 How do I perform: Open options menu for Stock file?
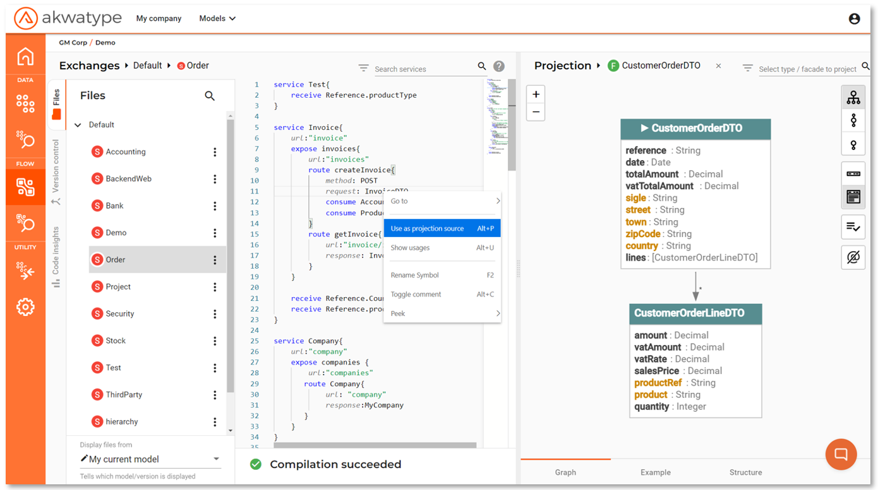point(215,341)
